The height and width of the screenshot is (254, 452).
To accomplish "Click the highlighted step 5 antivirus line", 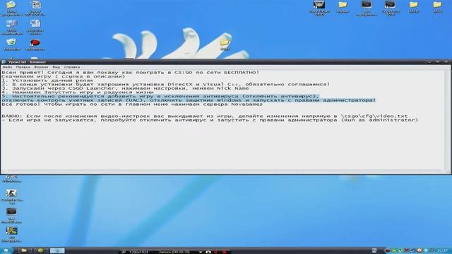I will (x=161, y=96).
